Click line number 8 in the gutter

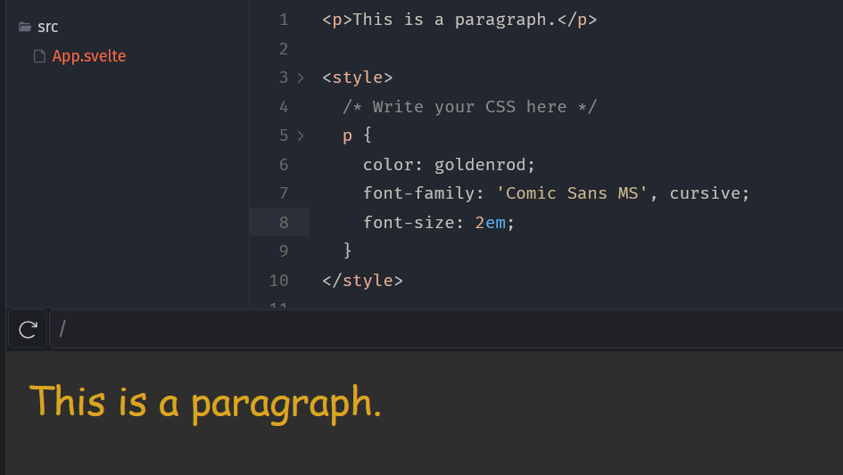(283, 223)
